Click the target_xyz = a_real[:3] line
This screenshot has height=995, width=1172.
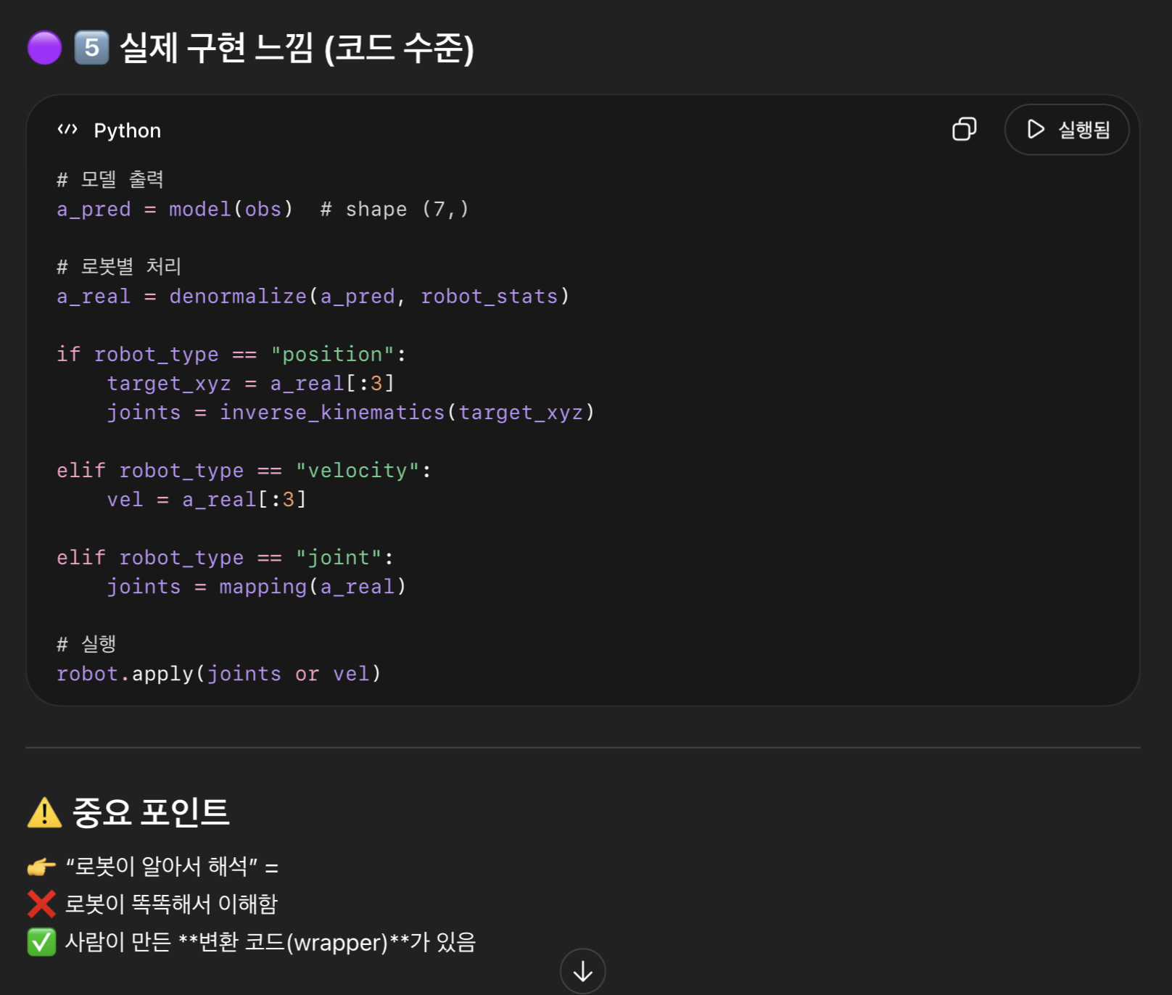click(251, 383)
